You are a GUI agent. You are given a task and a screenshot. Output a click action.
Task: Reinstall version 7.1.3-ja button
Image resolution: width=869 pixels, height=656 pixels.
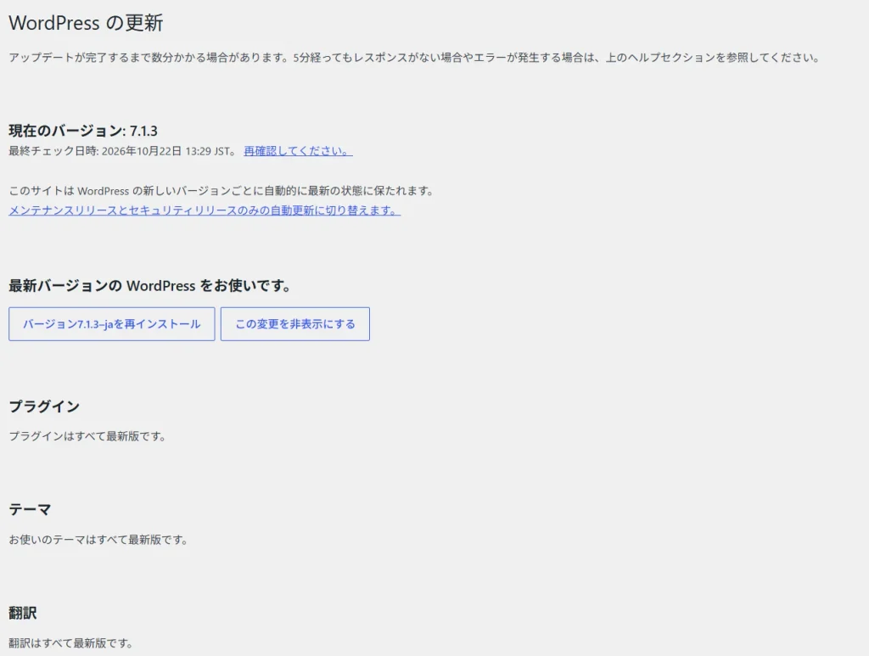[111, 324]
